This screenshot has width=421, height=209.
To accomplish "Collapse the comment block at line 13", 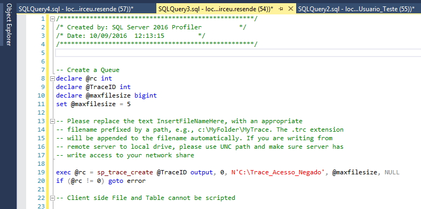I will pyautogui.click(x=52, y=121).
